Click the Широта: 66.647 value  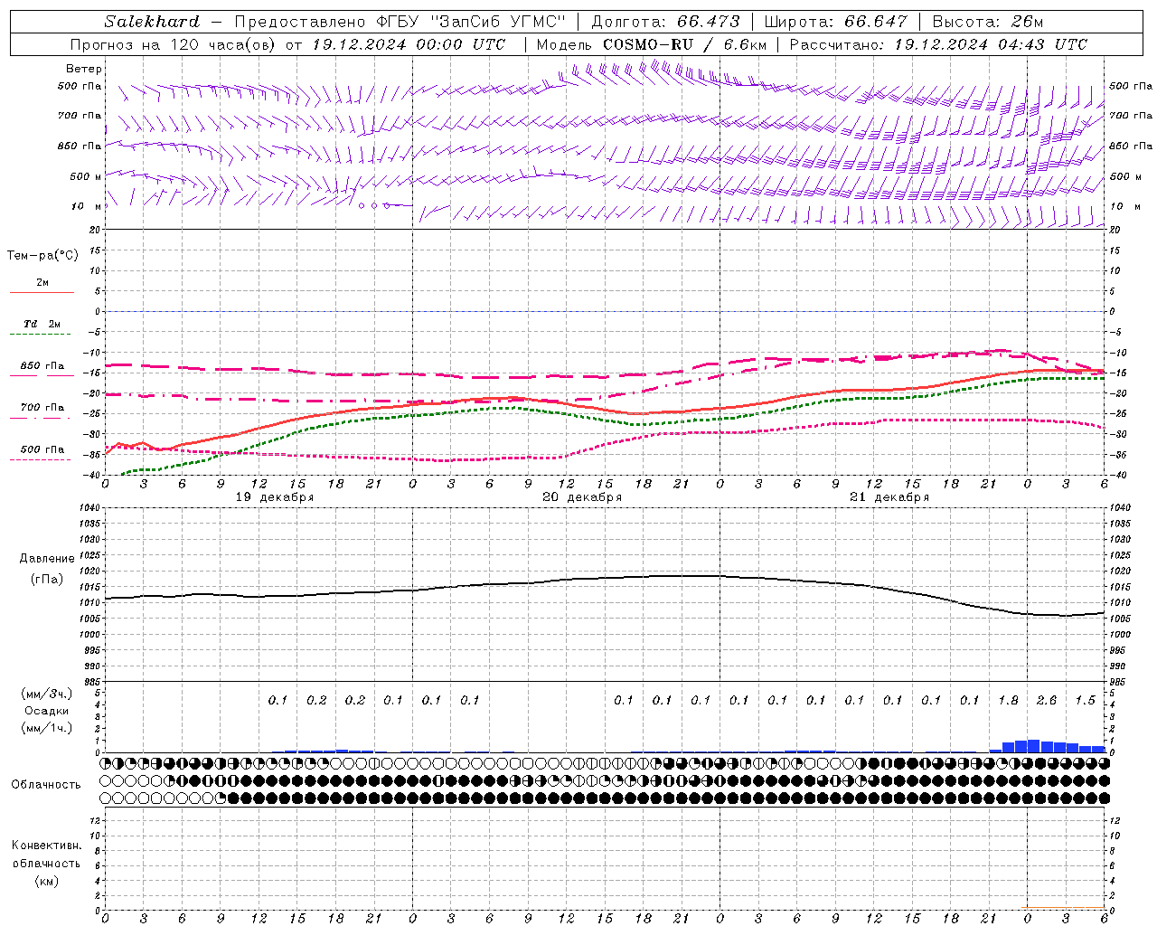pos(835,22)
